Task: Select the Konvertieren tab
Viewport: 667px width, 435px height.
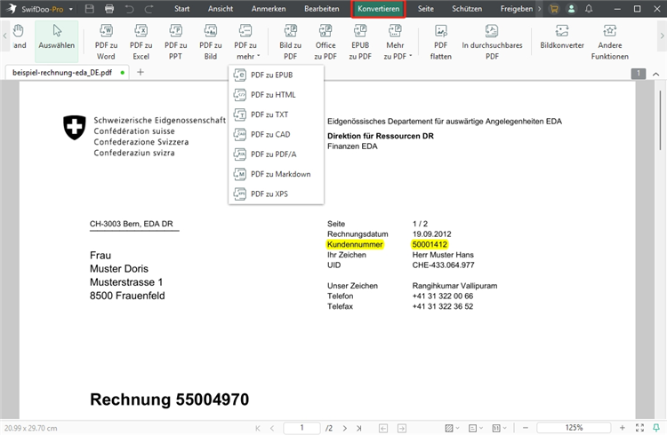Action: pyautogui.click(x=378, y=9)
